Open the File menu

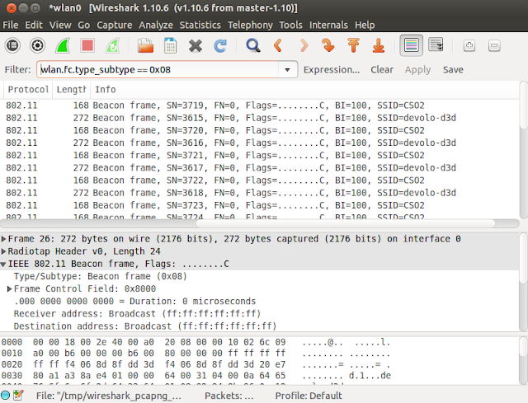(x=11, y=25)
